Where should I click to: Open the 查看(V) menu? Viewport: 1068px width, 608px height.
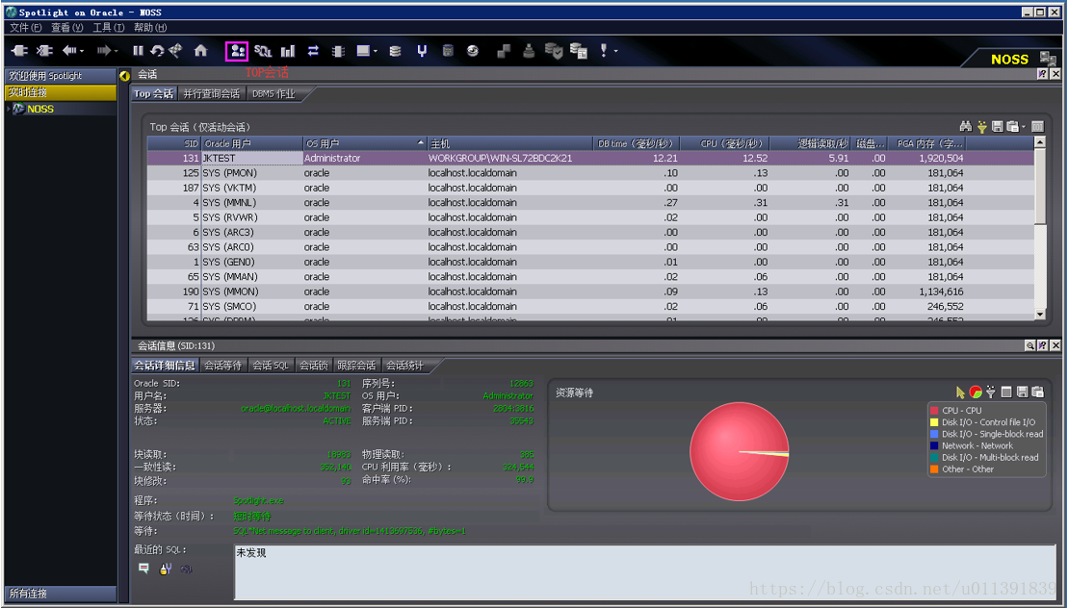pos(66,27)
